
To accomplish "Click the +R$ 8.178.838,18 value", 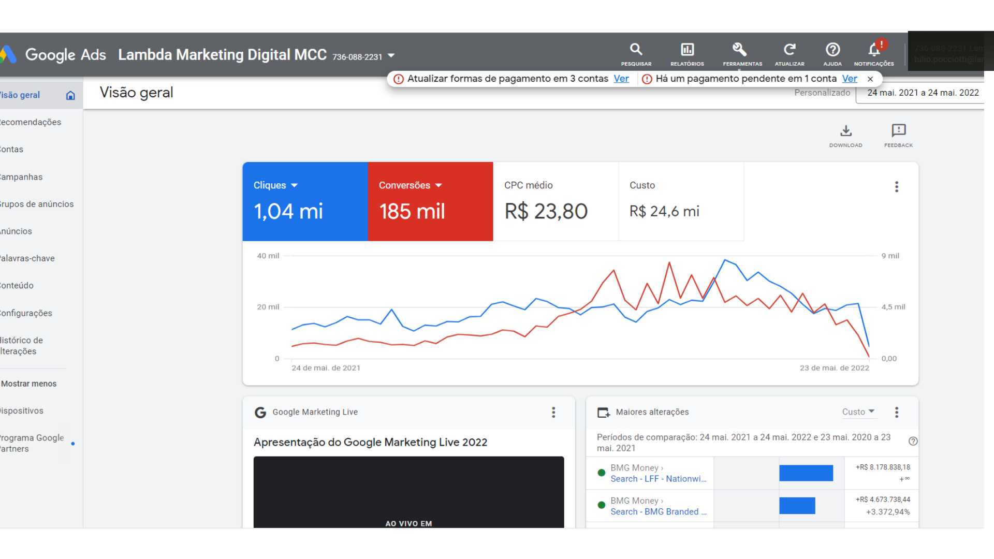I will coord(883,467).
